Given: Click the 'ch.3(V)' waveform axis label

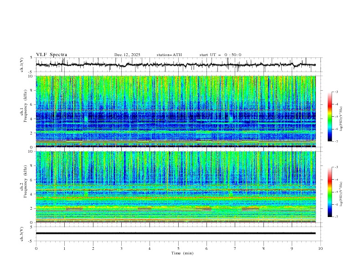Looking at the screenshot, I should [22, 234].
